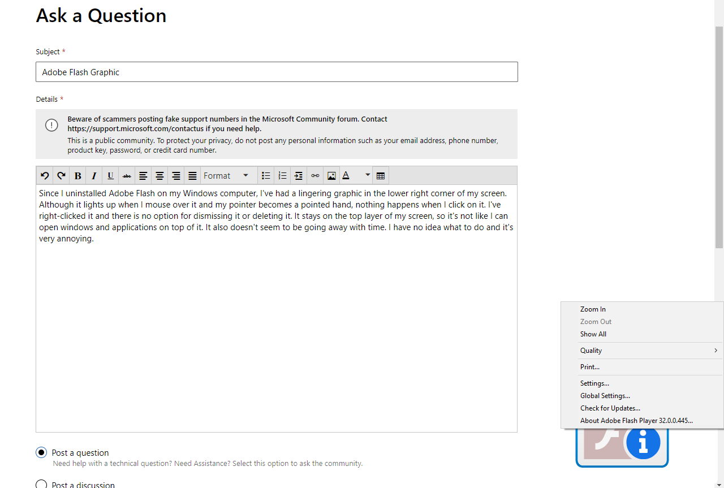This screenshot has width=724, height=488.
Task: Open font color dropdown arrow
Action: click(368, 175)
